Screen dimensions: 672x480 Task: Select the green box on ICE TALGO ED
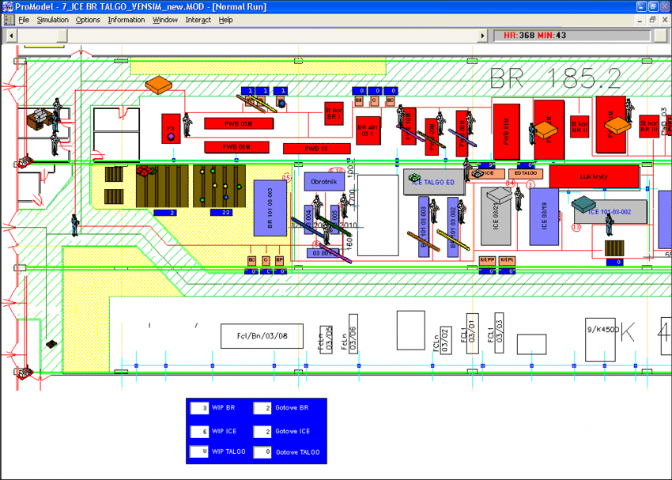coord(414,177)
